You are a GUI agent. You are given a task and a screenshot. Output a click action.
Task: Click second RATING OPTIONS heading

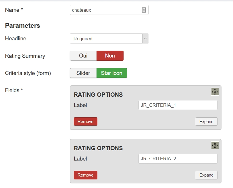click(98, 148)
